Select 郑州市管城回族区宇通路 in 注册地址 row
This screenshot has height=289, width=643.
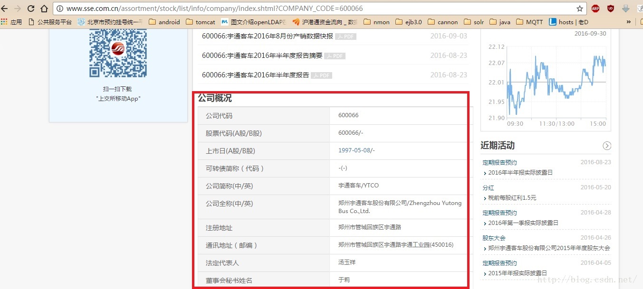click(x=370, y=227)
